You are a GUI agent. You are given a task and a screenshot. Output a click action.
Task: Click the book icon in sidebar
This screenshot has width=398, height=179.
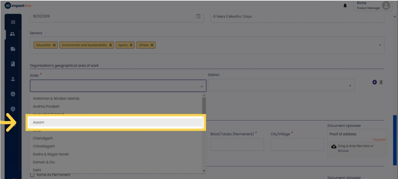coord(13,64)
